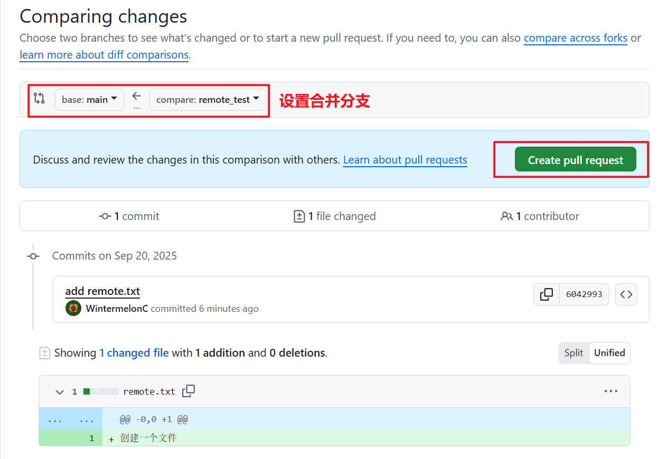Screen dimensions: 668x459
Task: Click the left arrow between branches
Action: click(136, 96)
